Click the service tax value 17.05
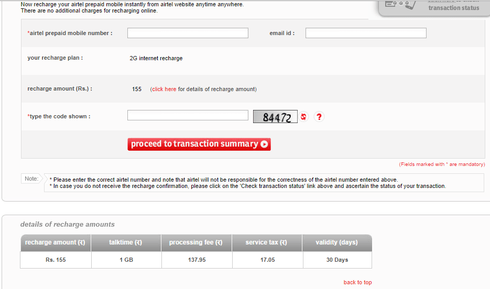This screenshot has width=490, height=289. (x=267, y=260)
